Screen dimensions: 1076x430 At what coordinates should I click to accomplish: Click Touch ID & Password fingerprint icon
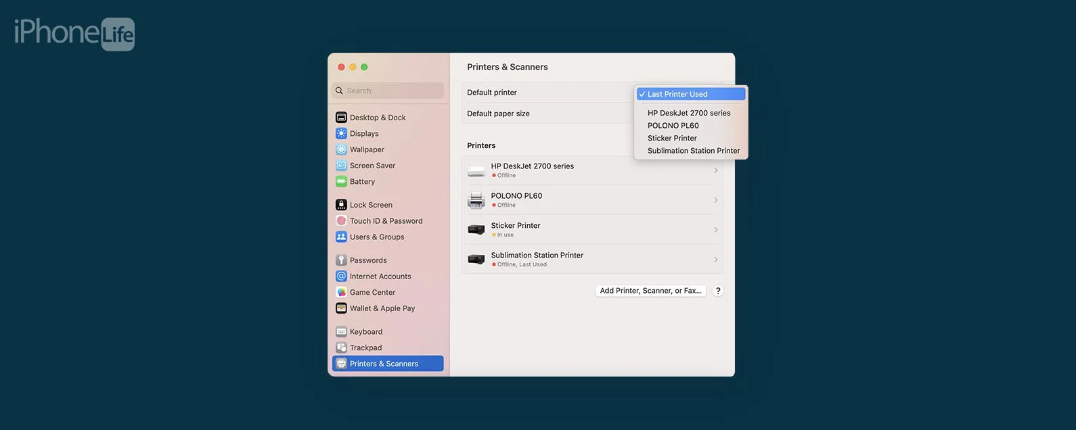point(342,221)
